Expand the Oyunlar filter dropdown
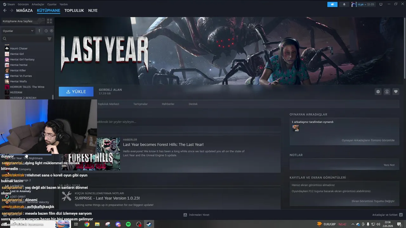Screen dimensions: 406x228 pyautogui.click(x=18, y=31)
